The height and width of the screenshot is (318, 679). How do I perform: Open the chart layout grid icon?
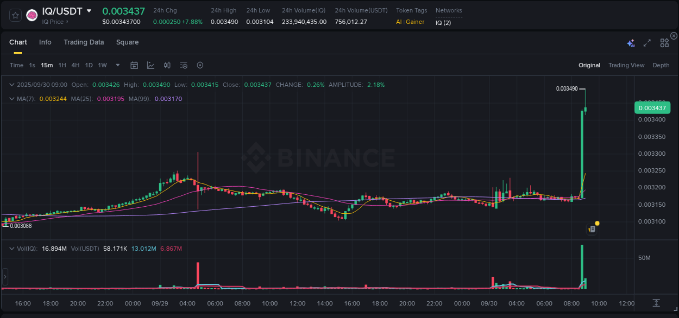(x=664, y=42)
